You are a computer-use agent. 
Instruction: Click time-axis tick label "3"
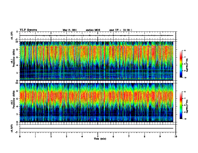(66, 136)
